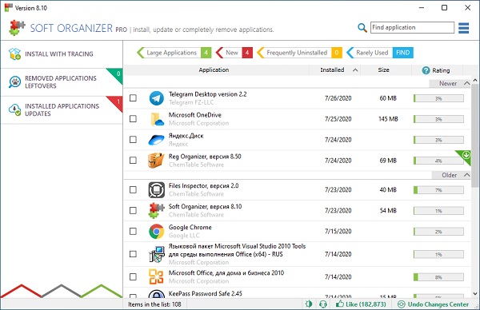
Task: Click Telegram's install date 7/26/2020
Action: click(338, 98)
